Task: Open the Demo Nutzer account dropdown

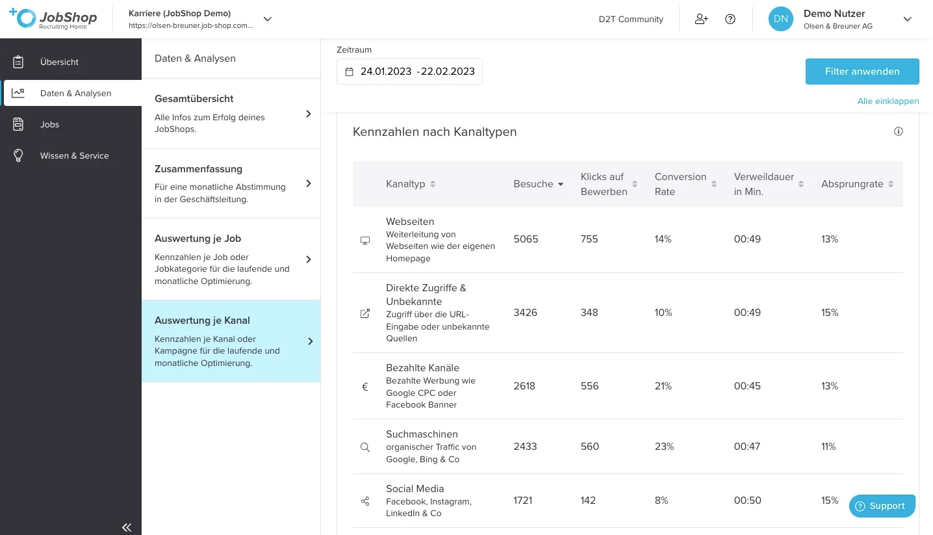Action: (x=907, y=19)
